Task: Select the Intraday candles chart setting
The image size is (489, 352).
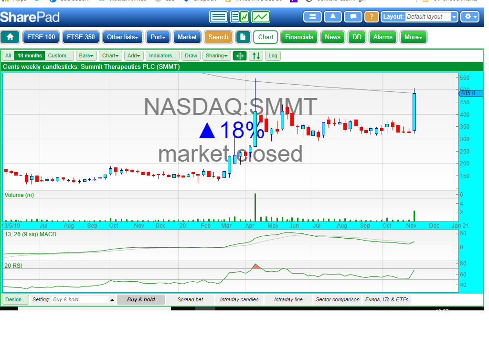Action: point(239,299)
